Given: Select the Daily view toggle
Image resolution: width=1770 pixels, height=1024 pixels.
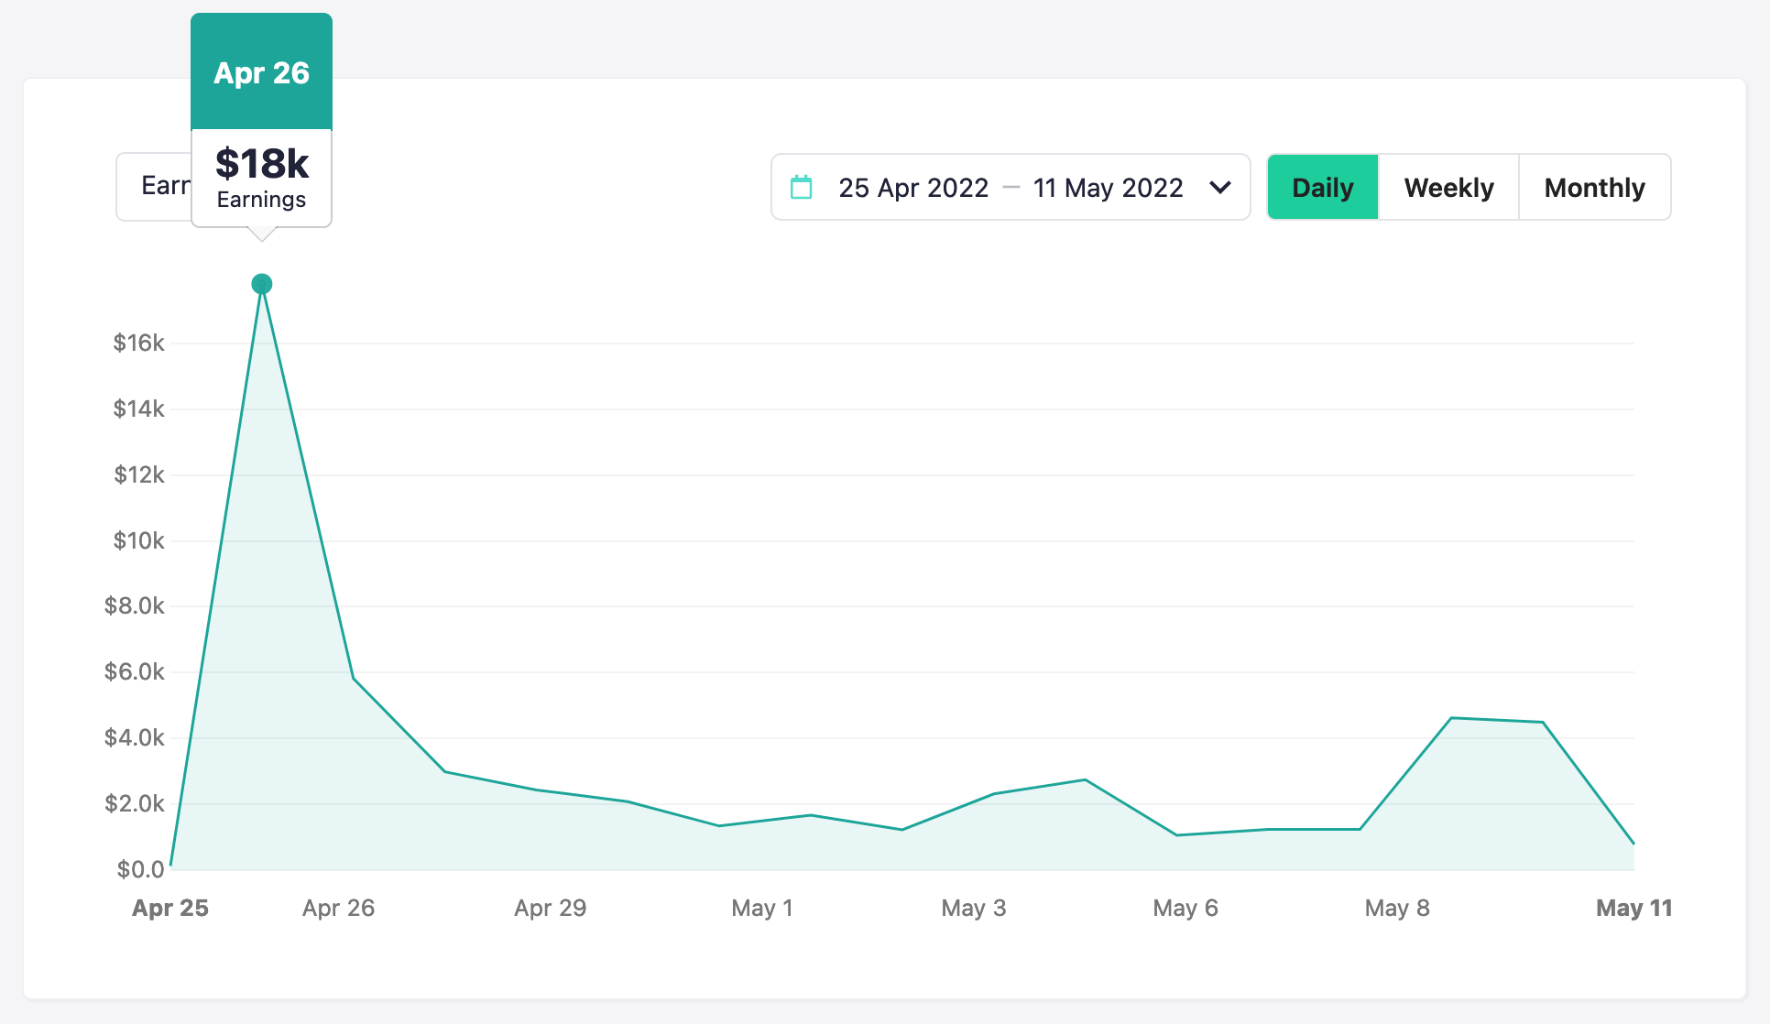Looking at the screenshot, I should point(1322,187).
